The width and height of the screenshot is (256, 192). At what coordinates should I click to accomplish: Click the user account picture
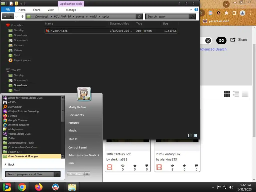(x=84, y=94)
